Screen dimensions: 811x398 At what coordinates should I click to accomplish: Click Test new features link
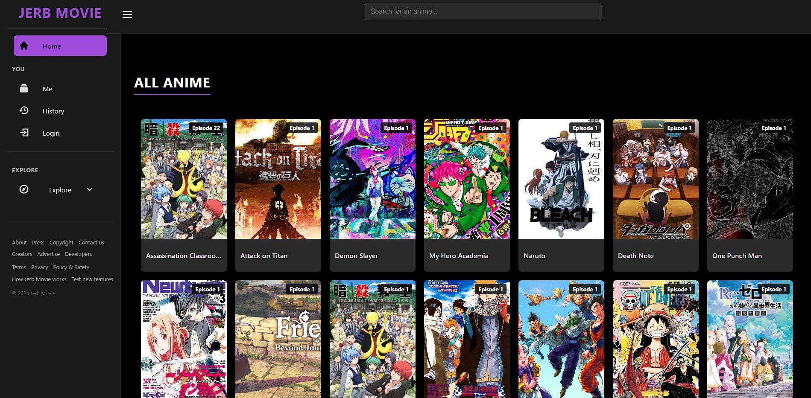click(92, 279)
